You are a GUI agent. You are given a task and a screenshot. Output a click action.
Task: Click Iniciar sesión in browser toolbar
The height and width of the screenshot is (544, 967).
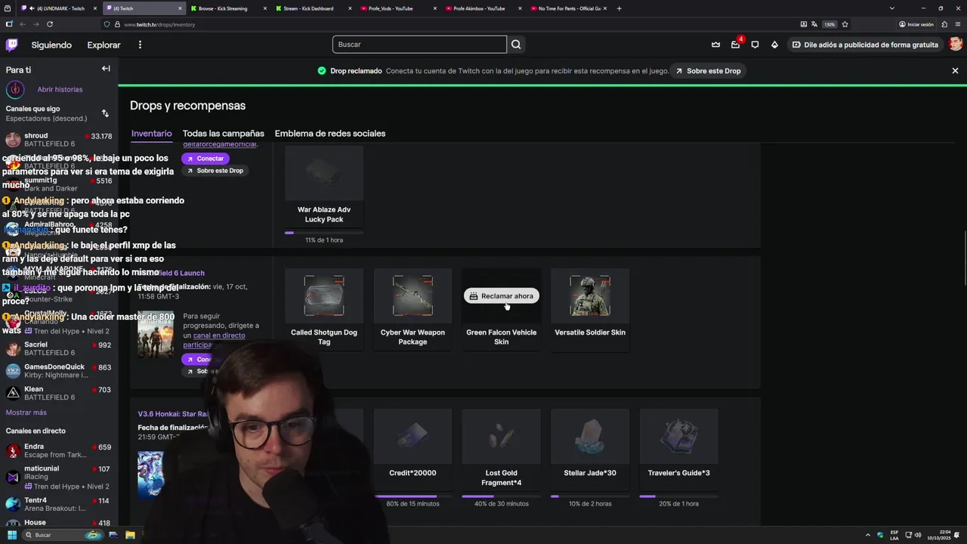pos(916,24)
